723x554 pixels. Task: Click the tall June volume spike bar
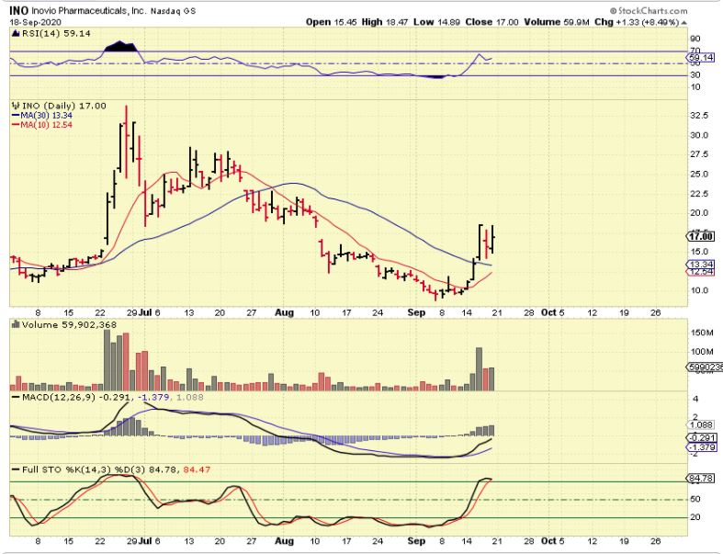(x=107, y=360)
